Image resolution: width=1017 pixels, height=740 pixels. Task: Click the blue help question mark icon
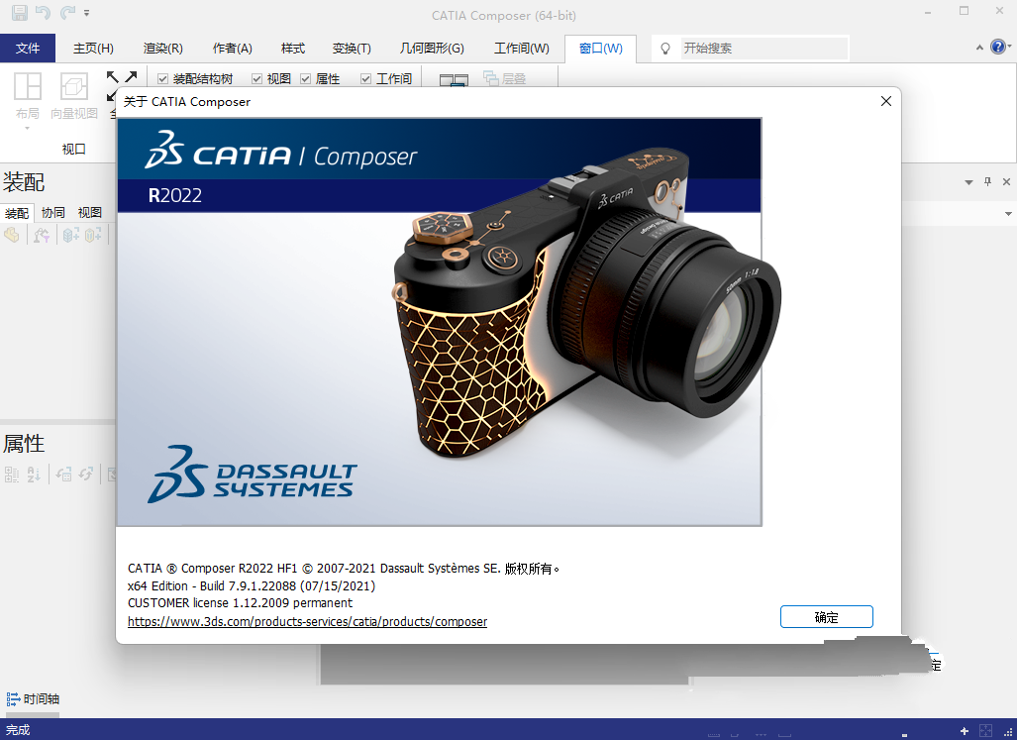(998, 47)
